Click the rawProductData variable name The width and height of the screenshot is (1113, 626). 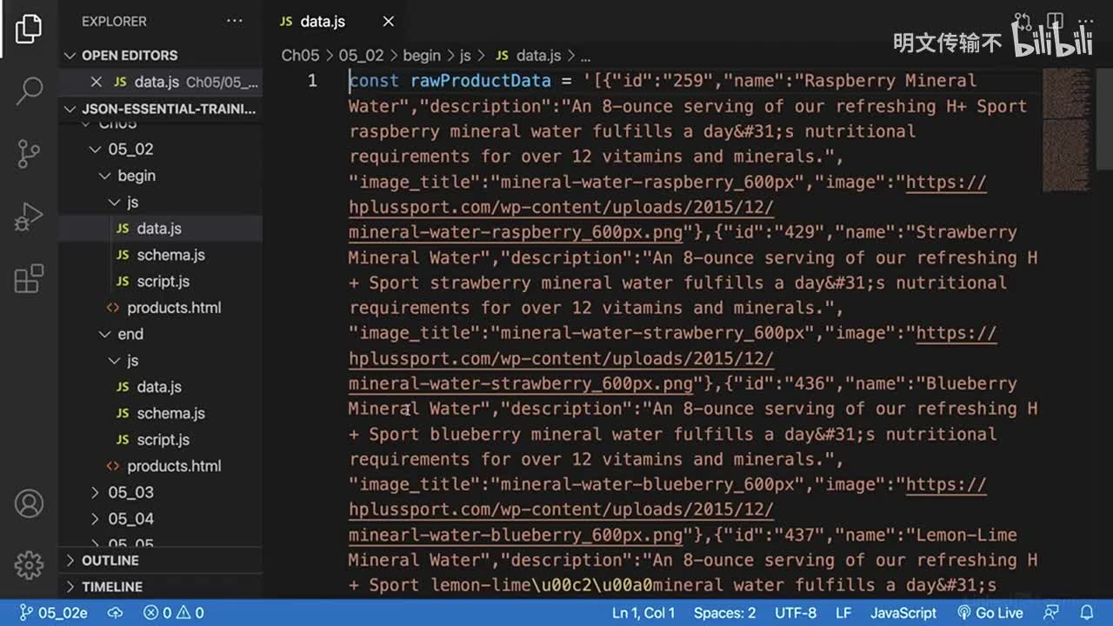(x=481, y=81)
